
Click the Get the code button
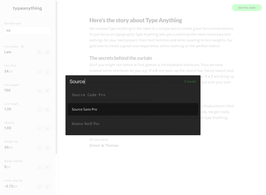246,7
